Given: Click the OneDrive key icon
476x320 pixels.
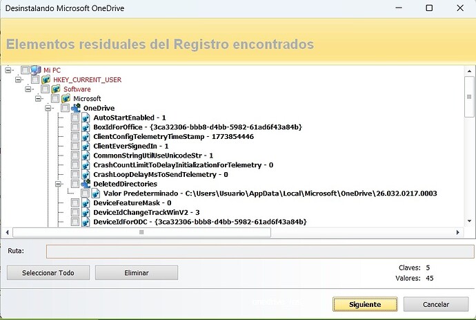Looking at the screenshot, I should click(76, 108).
